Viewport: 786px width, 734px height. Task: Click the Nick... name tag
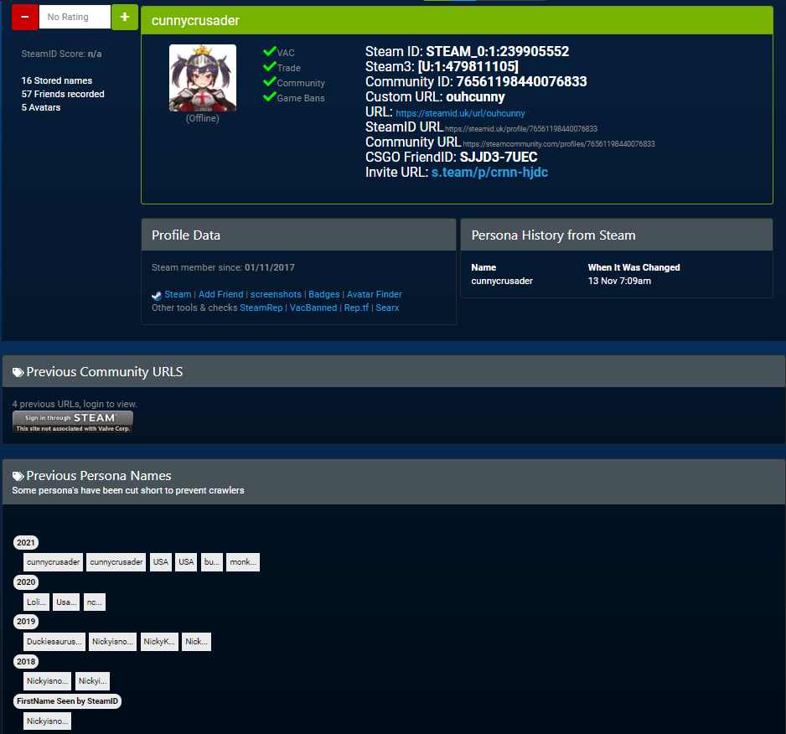click(x=196, y=642)
